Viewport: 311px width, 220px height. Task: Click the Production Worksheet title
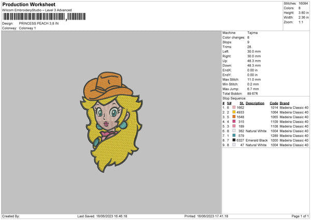29,4
